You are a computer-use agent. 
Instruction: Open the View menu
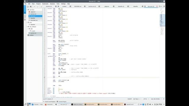[33, 4]
